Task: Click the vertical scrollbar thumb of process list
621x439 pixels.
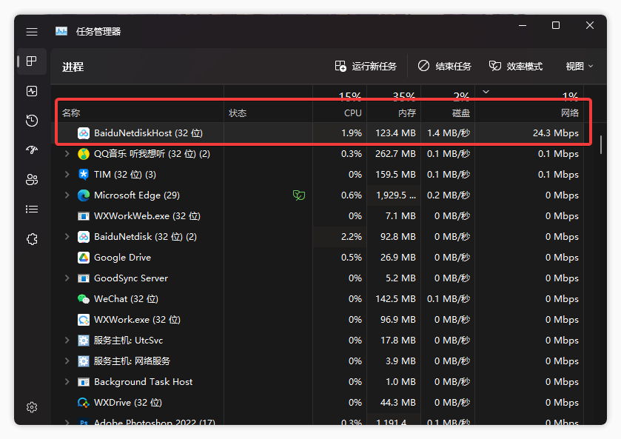Action: pos(601,145)
